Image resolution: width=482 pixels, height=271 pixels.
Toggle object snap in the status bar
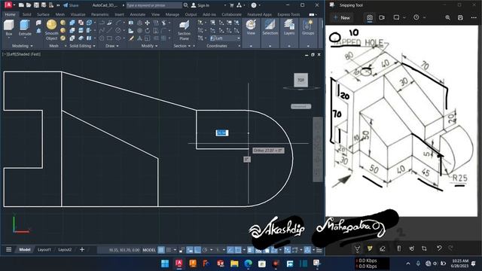coord(238,250)
